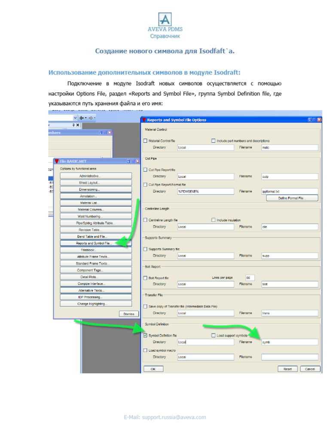The width and height of the screenshot is (330, 440).
Task: Enable Save copy of Transfer file
Action: click(x=145, y=306)
